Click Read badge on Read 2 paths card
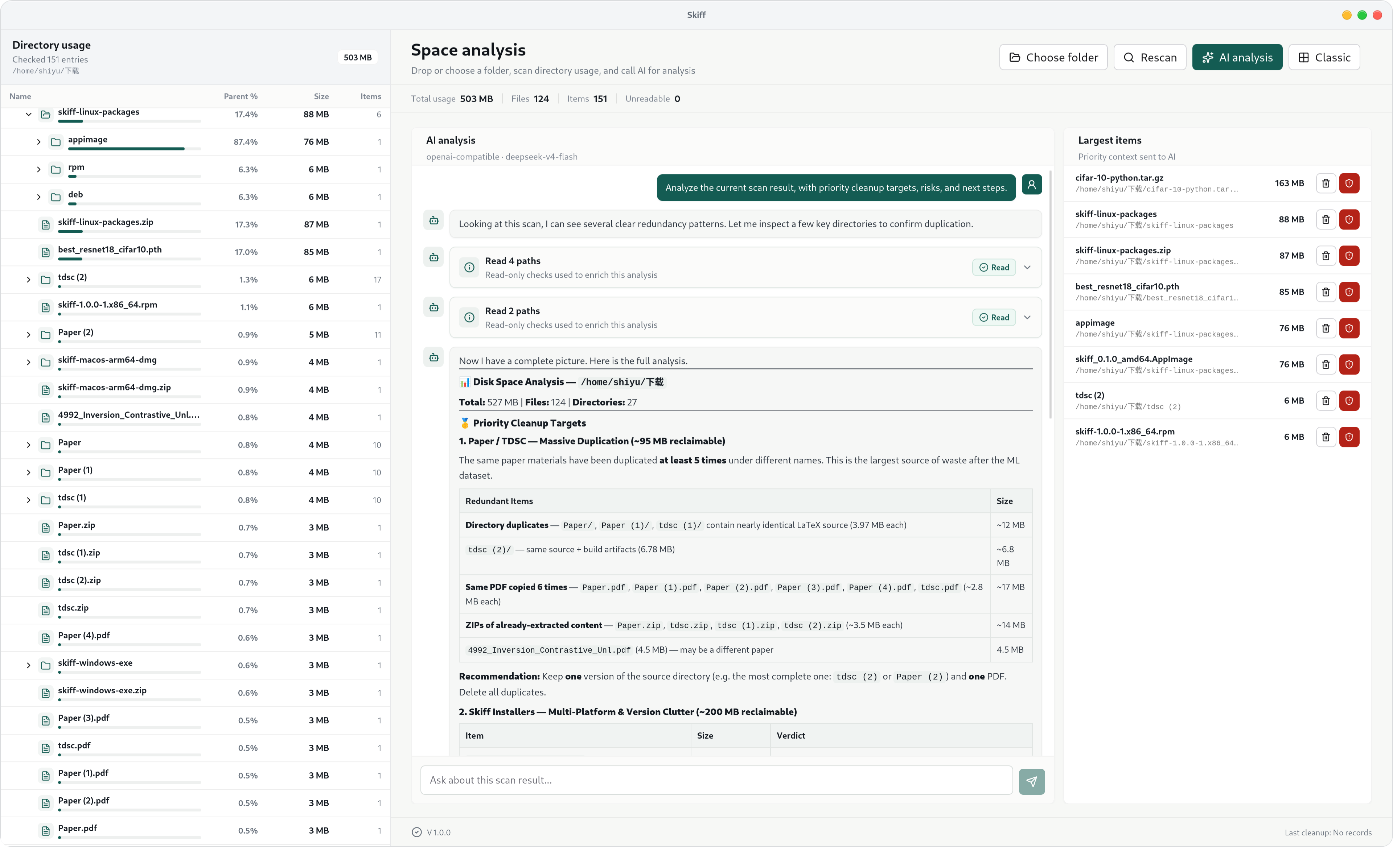The height and width of the screenshot is (847, 1393). [x=994, y=318]
